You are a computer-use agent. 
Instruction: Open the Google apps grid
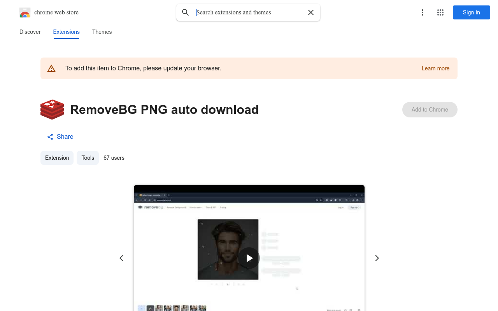(440, 12)
